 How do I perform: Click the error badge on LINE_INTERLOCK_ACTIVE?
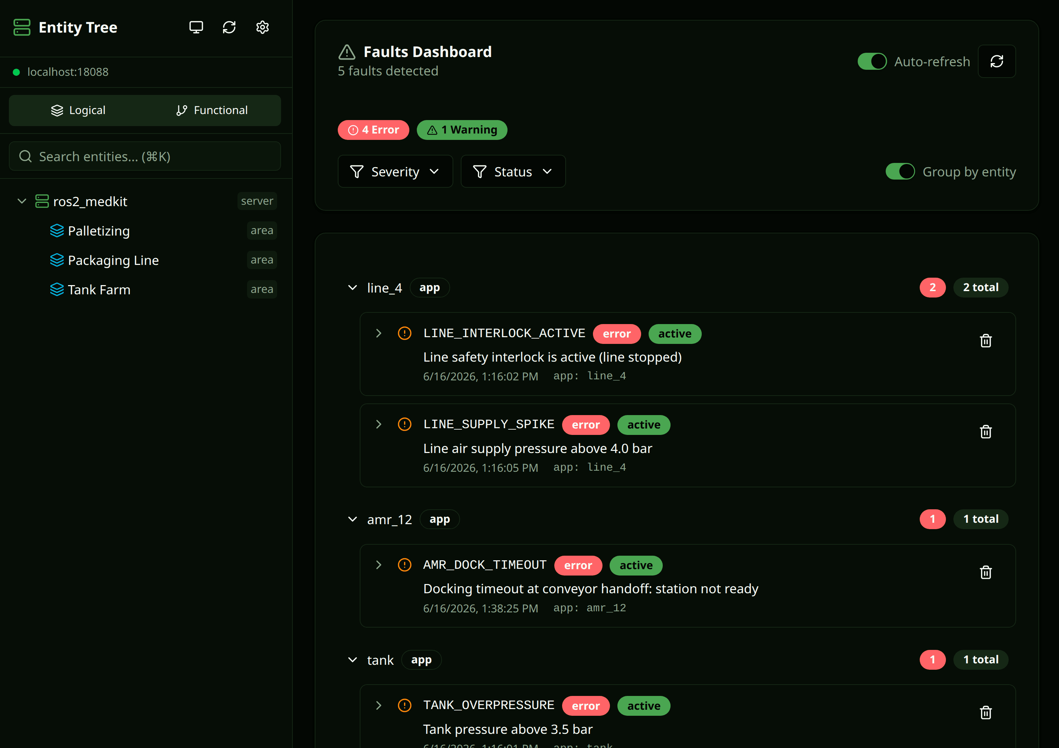click(x=617, y=334)
